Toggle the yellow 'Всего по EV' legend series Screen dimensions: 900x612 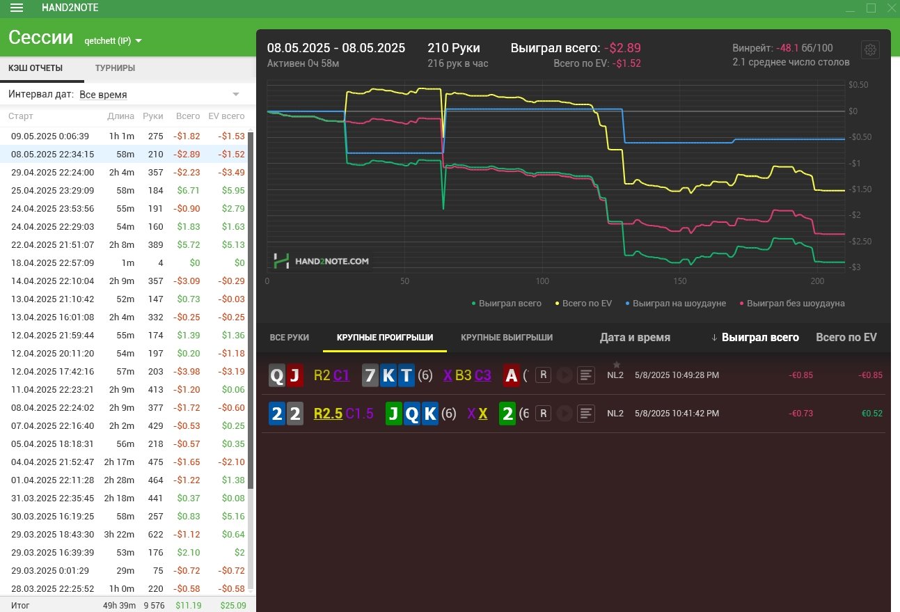[x=583, y=303]
